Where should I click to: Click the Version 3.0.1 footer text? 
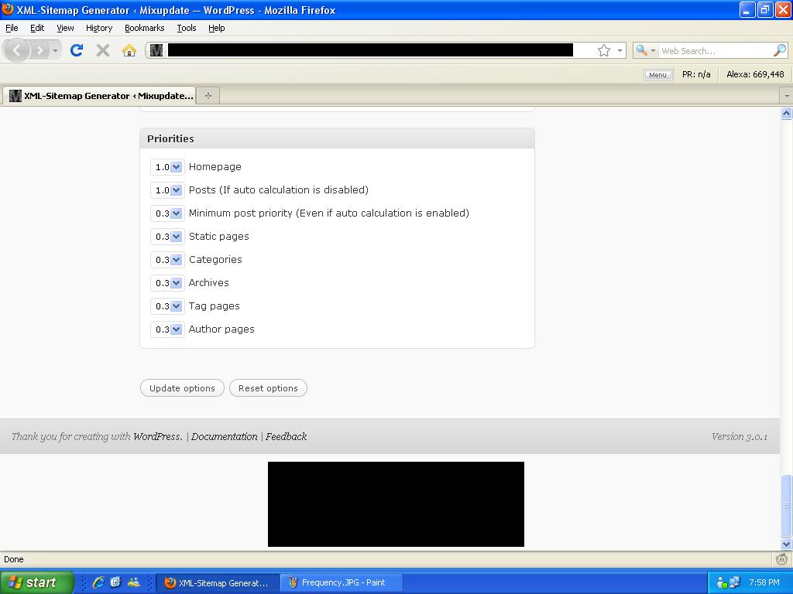[x=740, y=436]
